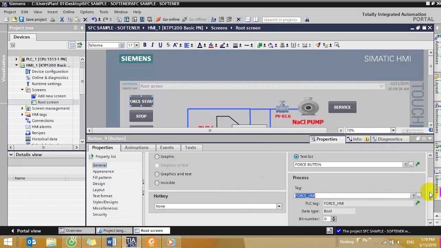Open the Diagnostics tab
Viewport: 441px width, 248px height.
click(390, 139)
